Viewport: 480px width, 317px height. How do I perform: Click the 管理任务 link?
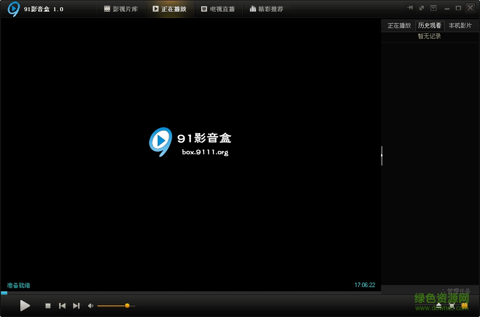click(459, 290)
